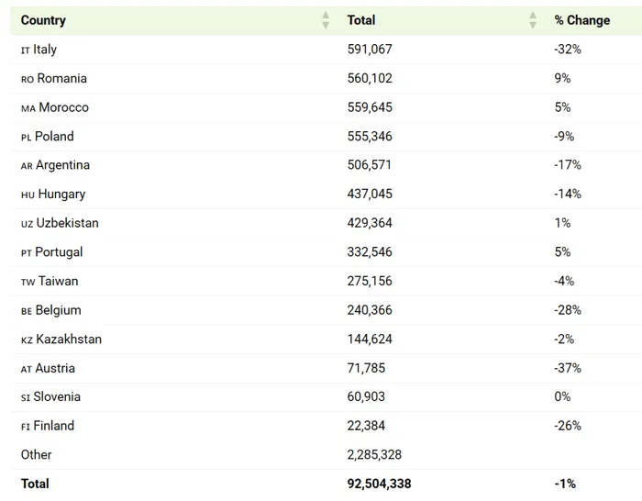Click Belgium's -28% change value
642x501 pixels.
click(x=568, y=310)
